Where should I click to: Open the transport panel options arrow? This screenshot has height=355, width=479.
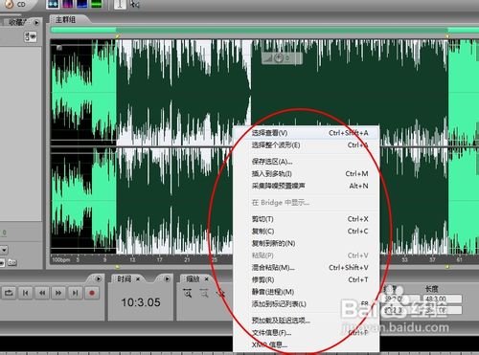point(98,279)
